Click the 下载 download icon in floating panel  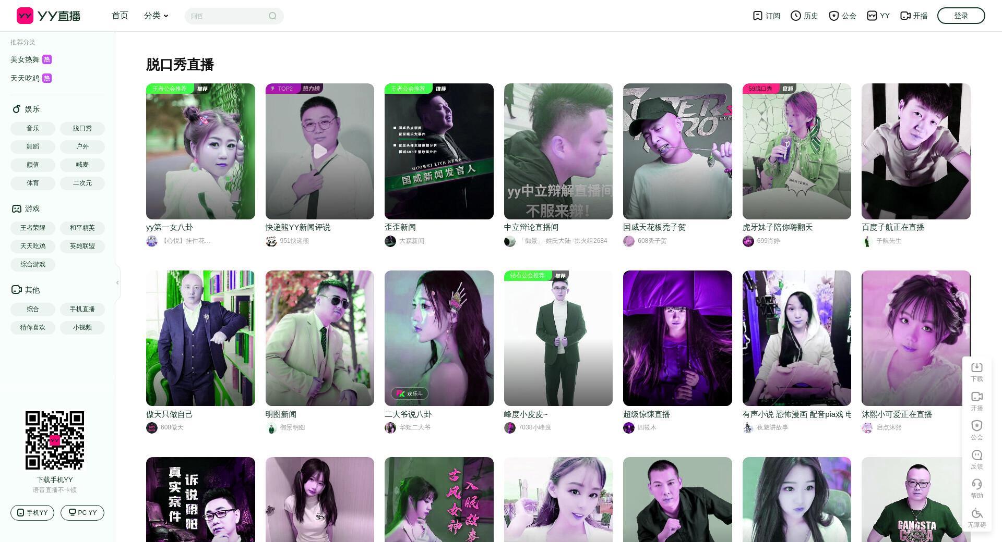977,367
